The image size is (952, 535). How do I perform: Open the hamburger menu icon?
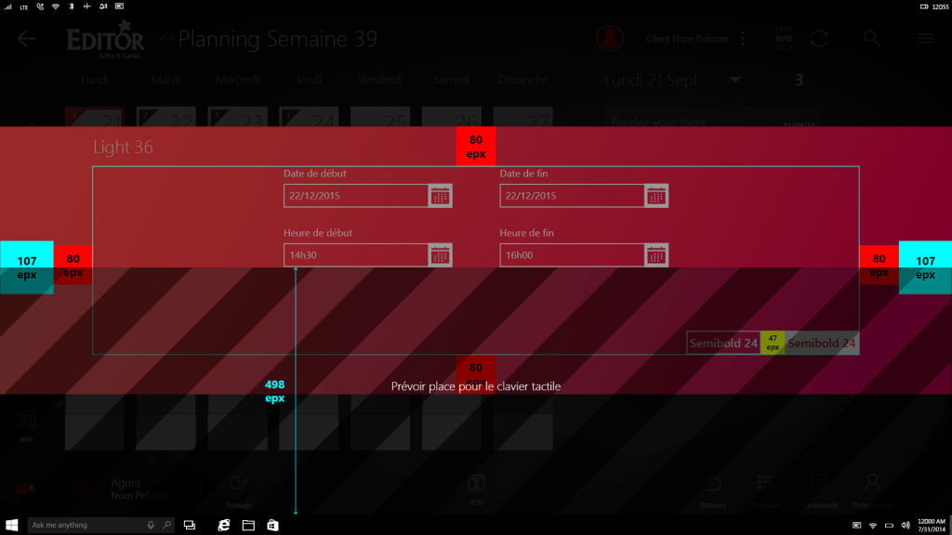pos(924,39)
